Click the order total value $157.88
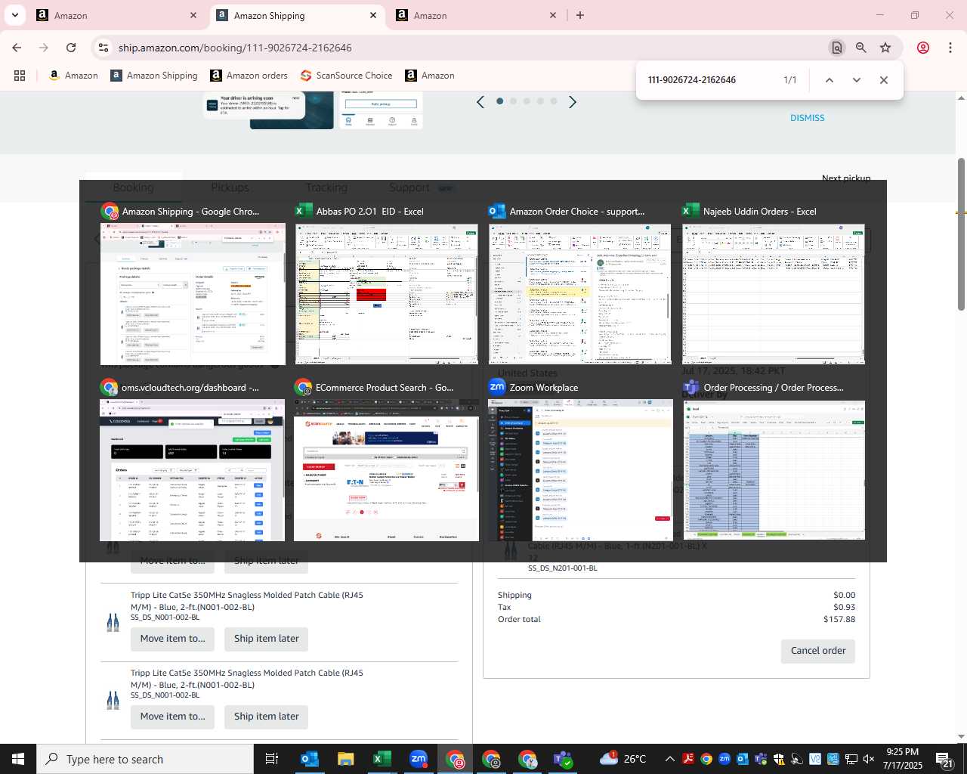 (x=839, y=619)
